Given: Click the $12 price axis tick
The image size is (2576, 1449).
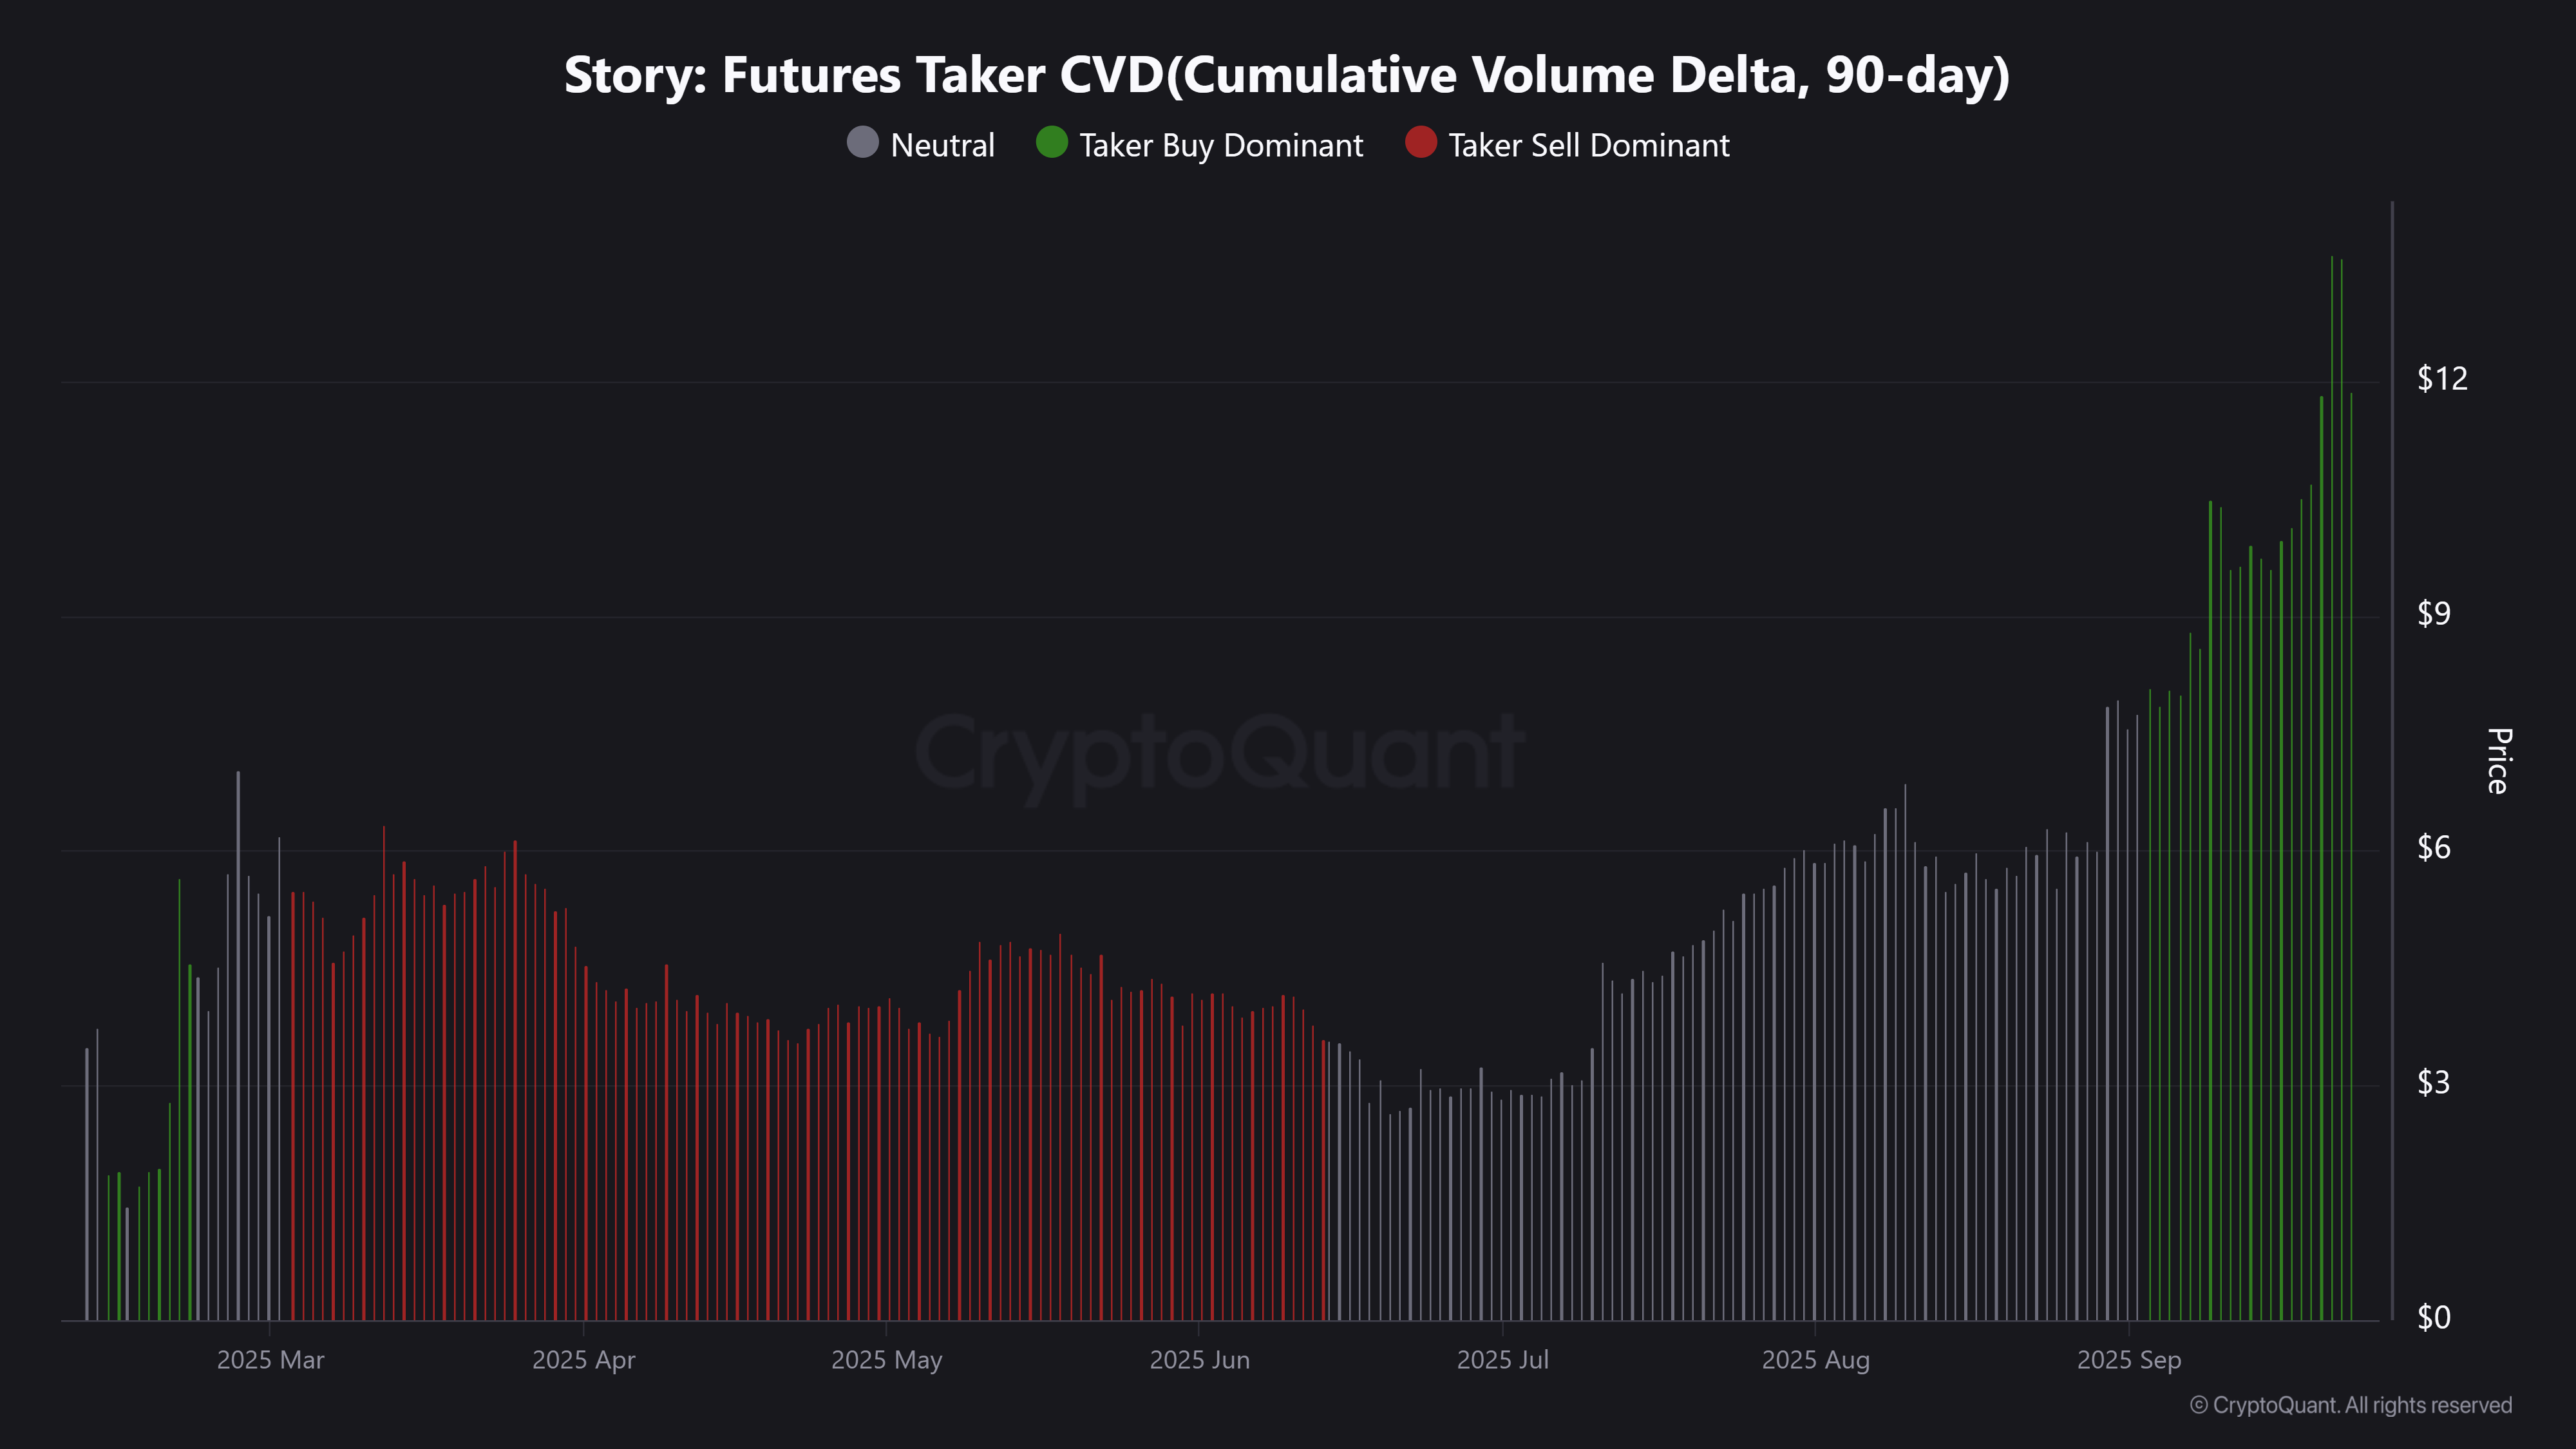Looking at the screenshot, I should tap(2441, 378).
